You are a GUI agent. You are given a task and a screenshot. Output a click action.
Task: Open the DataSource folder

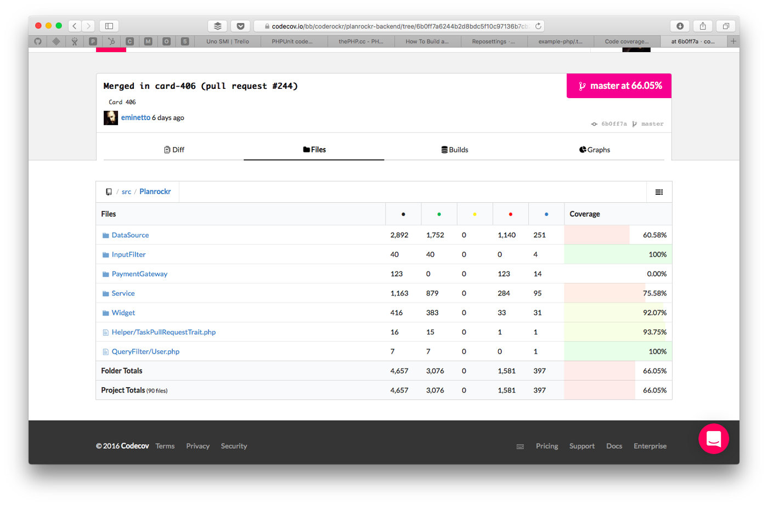tap(130, 235)
